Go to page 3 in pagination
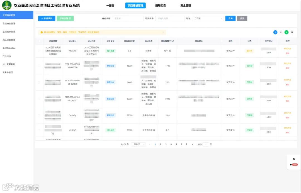The height and width of the screenshot is (193, 301). pyautogui.click(x=166, y=145)
